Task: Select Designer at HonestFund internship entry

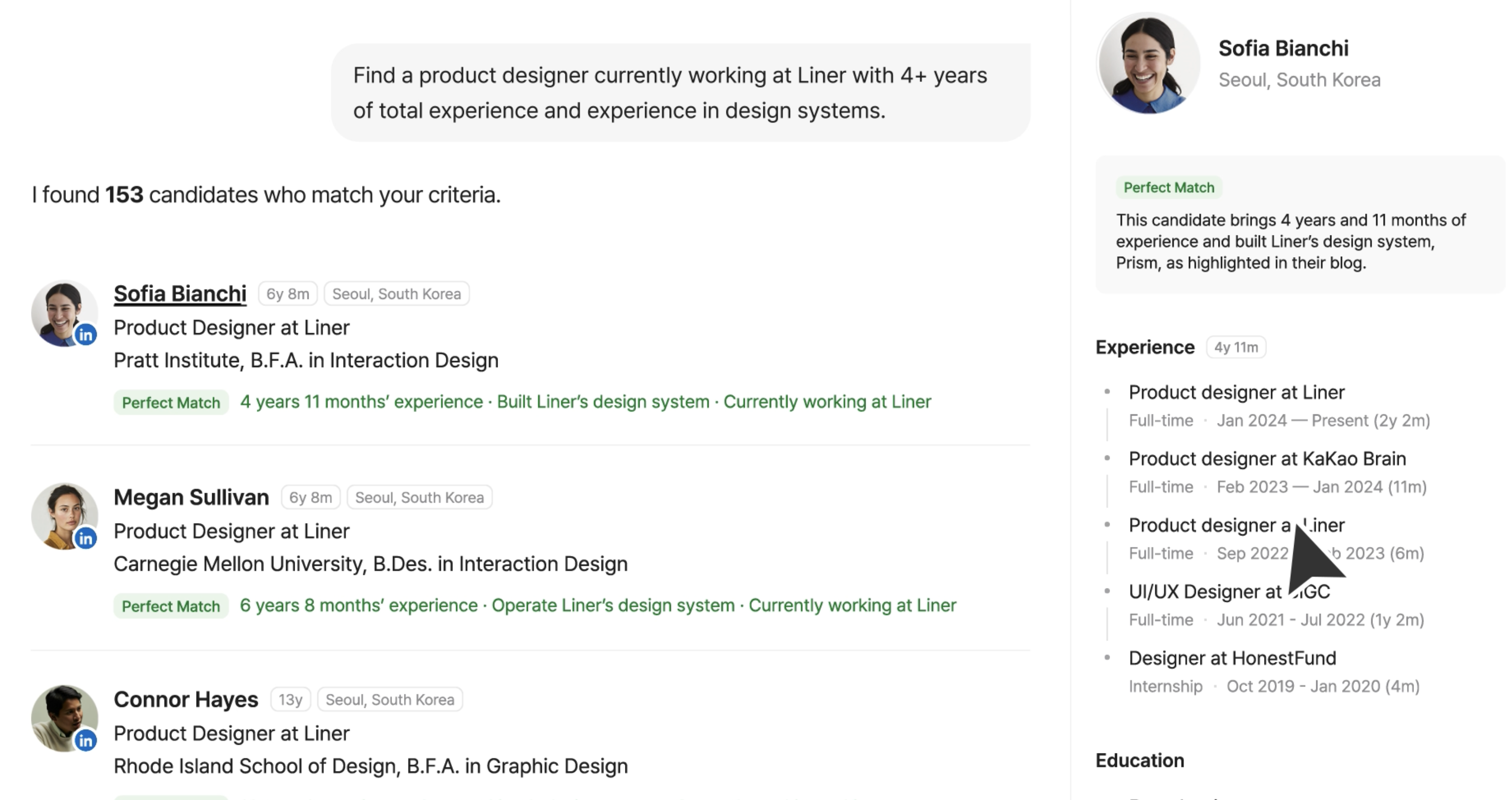Action: pos(1232,659)
